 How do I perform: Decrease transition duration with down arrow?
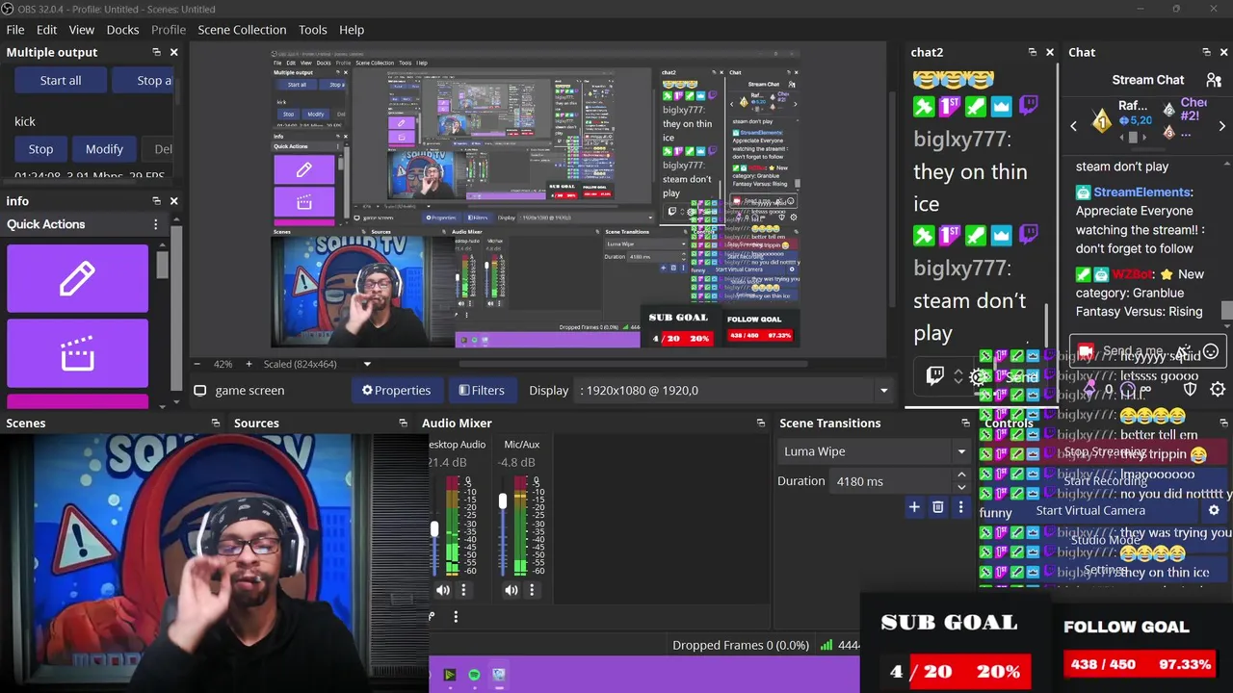(960, 487)
